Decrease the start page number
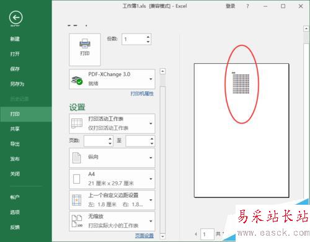This screenshot has width=310, height=242. 110,143
